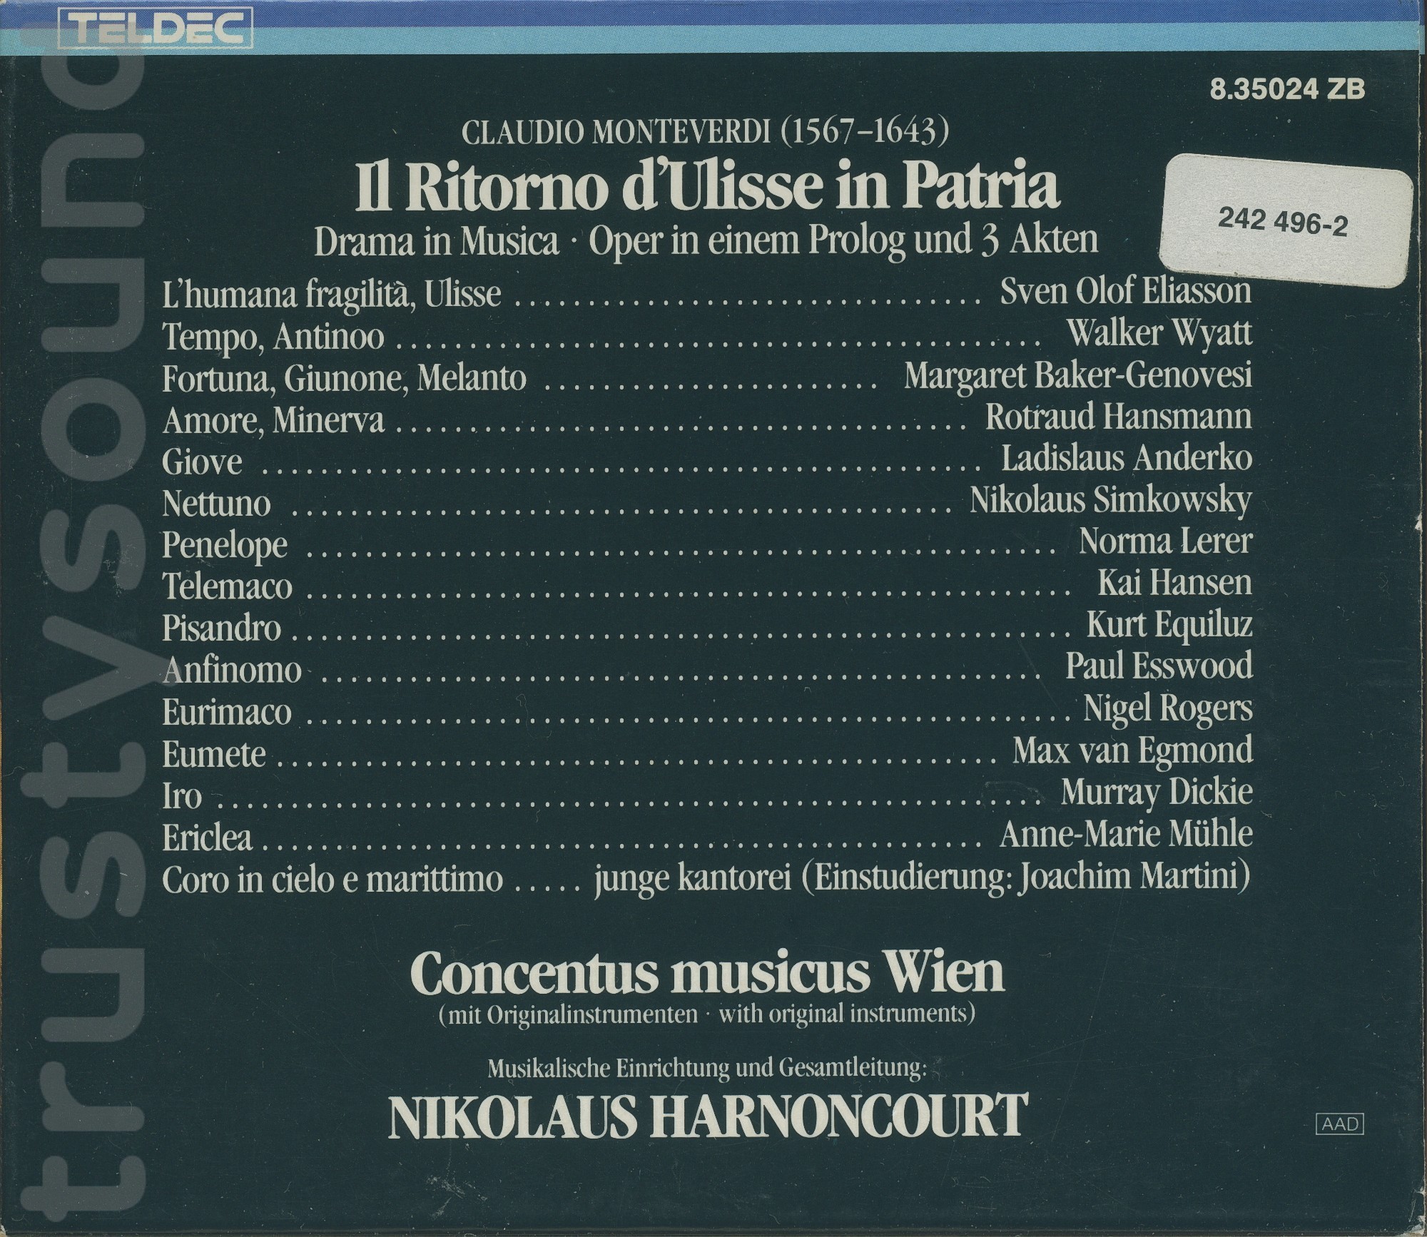Click singer name Nigel Rogers
This screenshot has height=1237, width=1427.
1168,709
